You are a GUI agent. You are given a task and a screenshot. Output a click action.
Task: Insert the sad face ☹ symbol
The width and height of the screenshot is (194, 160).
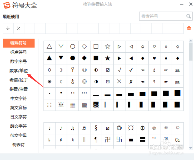84,82
